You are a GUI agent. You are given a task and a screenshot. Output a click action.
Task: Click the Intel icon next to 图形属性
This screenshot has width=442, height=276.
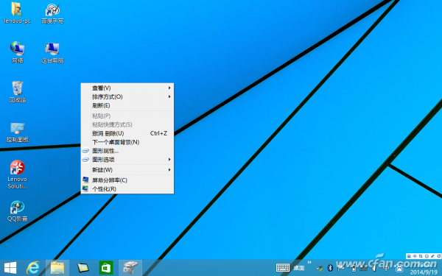85,151
